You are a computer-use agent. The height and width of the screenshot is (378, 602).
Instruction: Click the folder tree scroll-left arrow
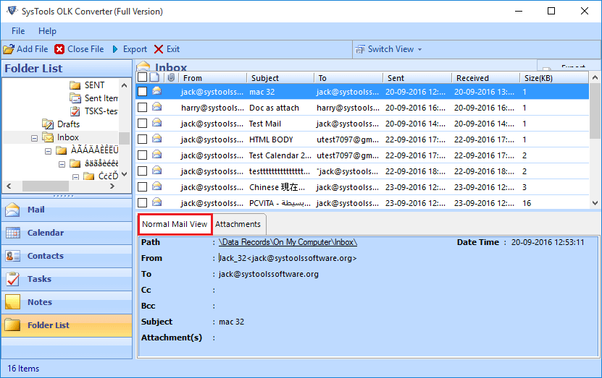coord(9,186)
